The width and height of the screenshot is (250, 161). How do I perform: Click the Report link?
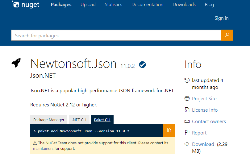(x=199, y=133)
